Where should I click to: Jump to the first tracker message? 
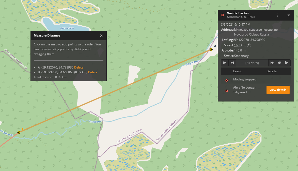click(x=225, y=63)
